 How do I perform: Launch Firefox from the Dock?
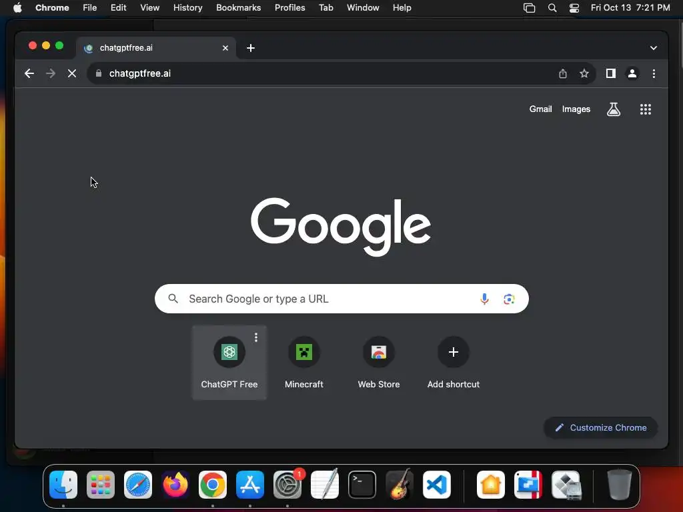coord(175,485)
